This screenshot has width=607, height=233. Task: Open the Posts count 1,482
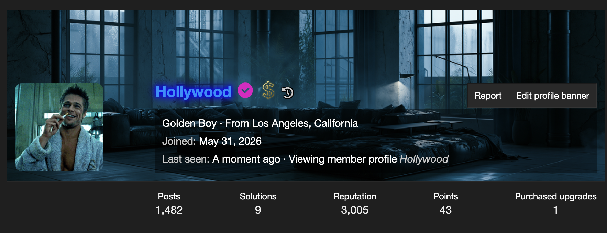[169, 210]
